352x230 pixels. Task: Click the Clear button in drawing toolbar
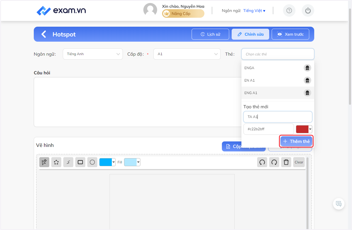point(299,162)
